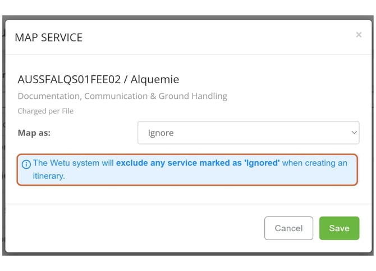
Task: Click the dimmed backdrop left of the dialog
Action: [3, 141]
